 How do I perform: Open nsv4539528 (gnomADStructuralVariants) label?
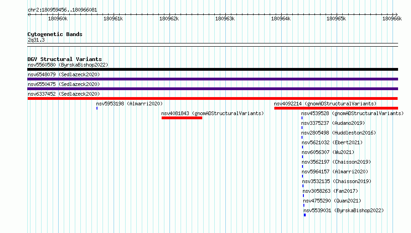point(352,113)
